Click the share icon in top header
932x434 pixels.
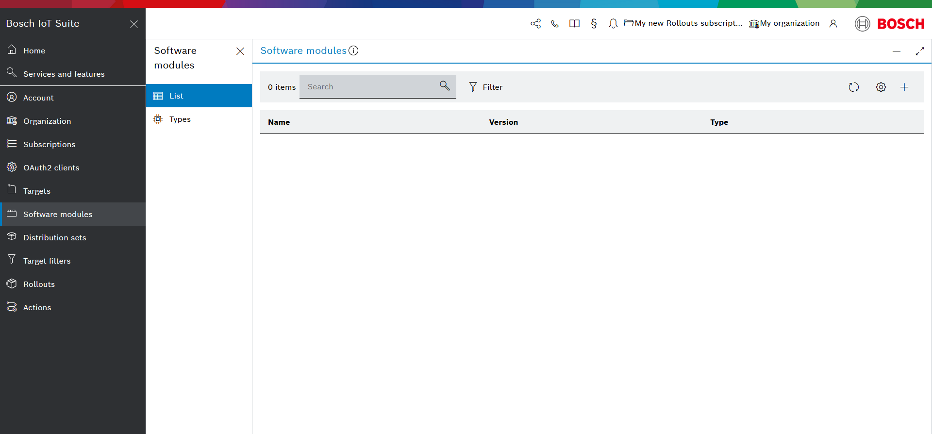(x=535, y=24)
